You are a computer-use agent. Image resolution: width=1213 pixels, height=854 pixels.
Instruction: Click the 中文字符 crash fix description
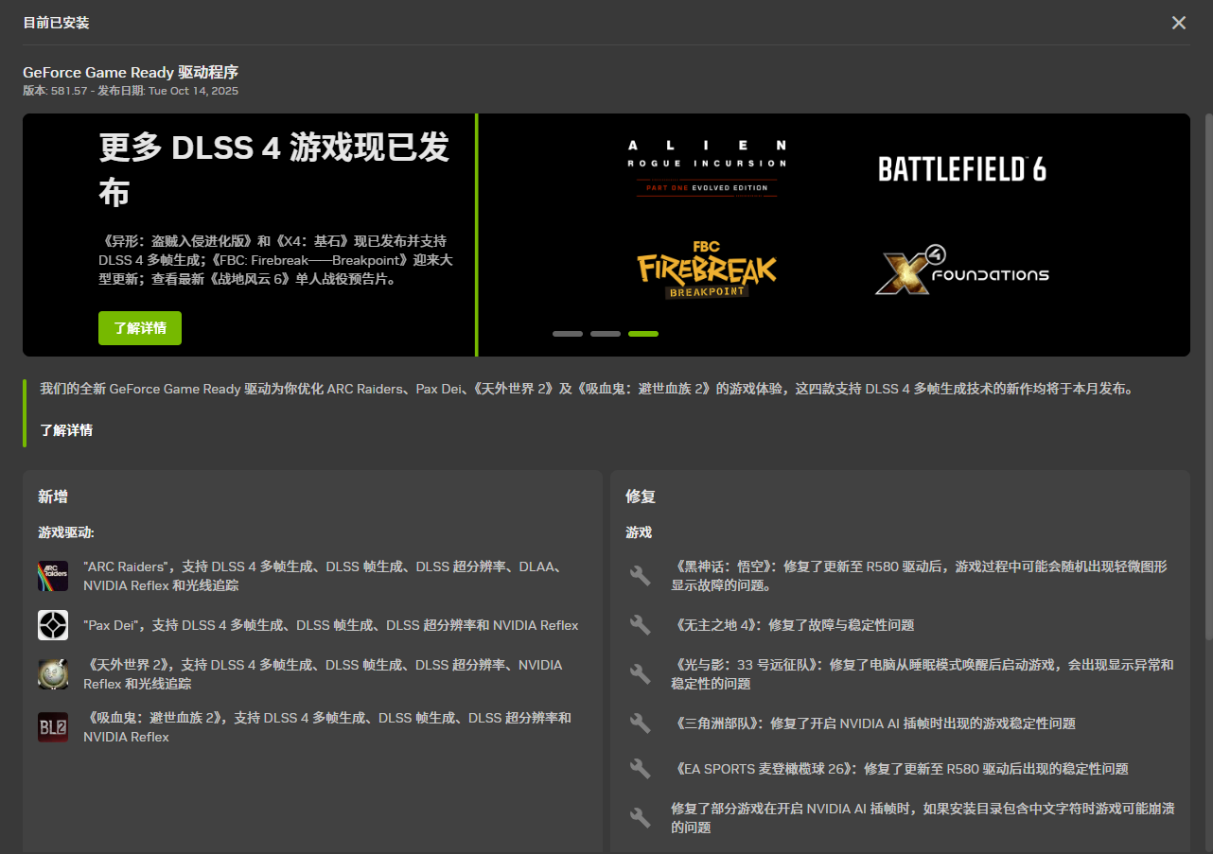tap(923, 818)
